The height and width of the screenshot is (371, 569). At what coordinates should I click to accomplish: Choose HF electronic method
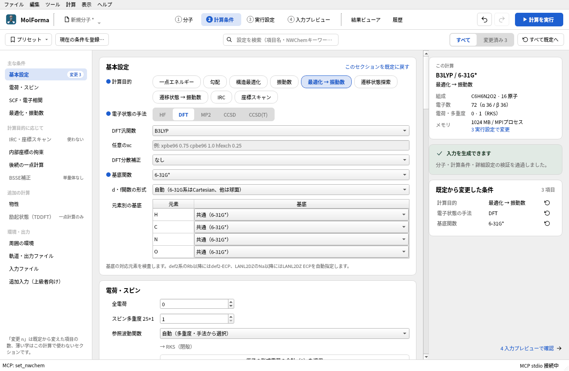click(x=163, y=115)
